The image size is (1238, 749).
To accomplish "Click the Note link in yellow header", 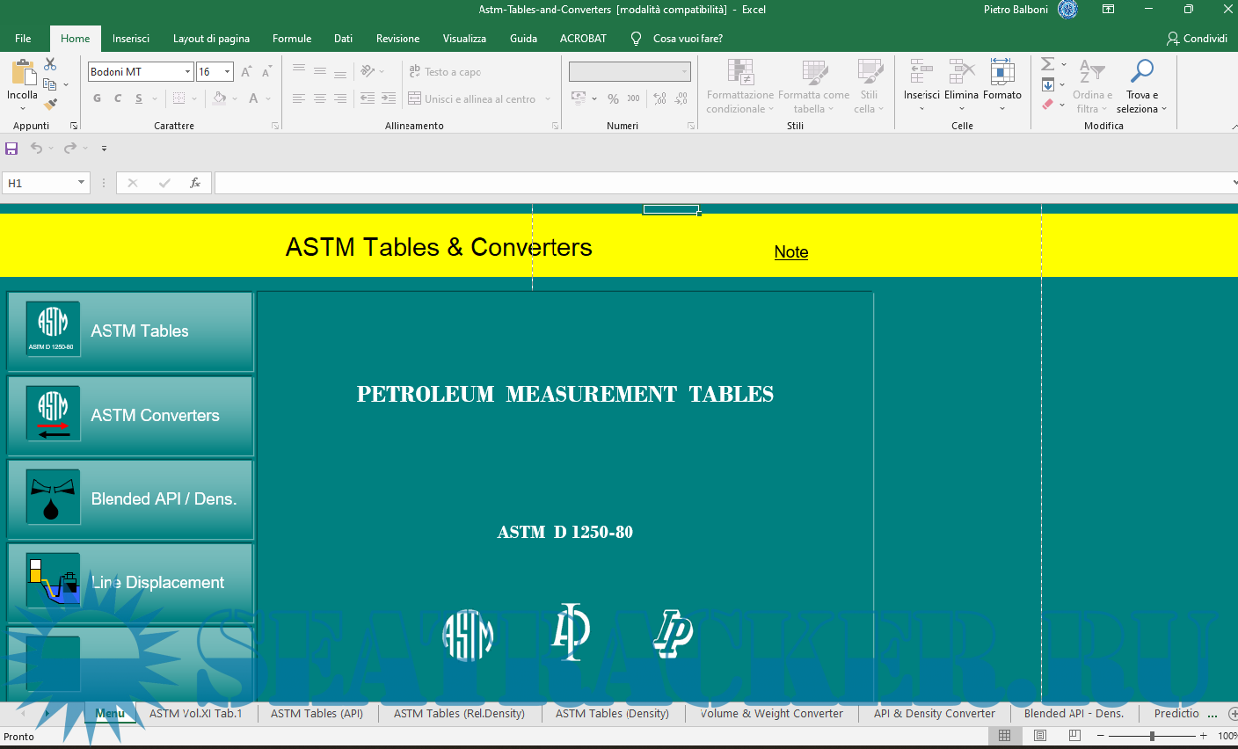I will point(790,252).
